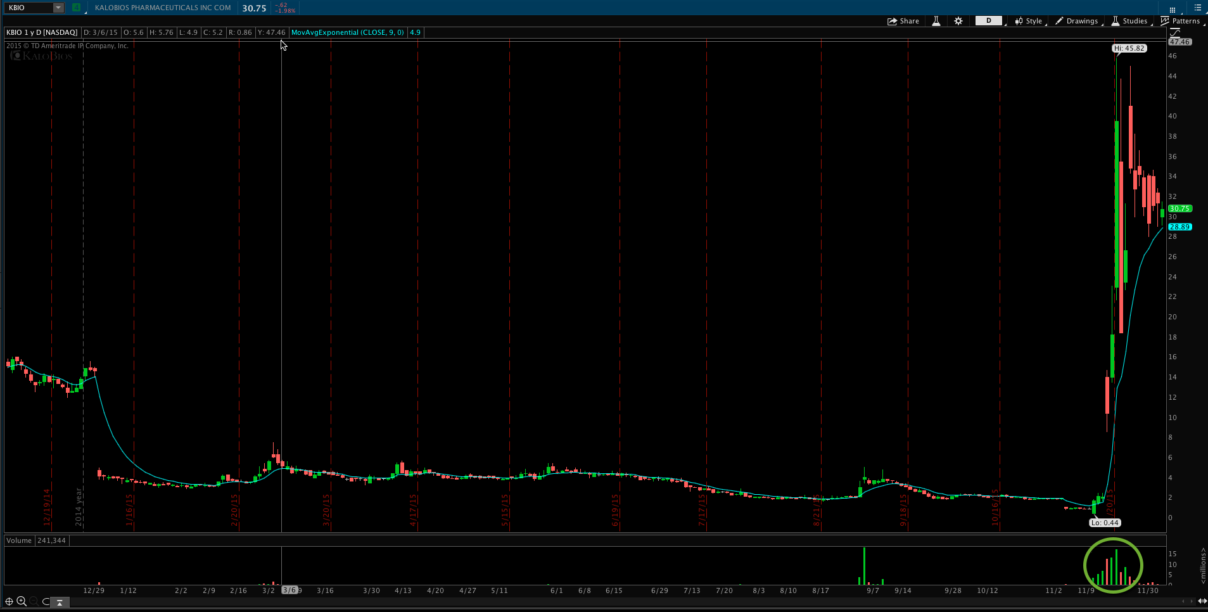Image resolution: width=1208 pixels, height=612 pixels.
Task: Click the collapse lower panel arrow button
Action: pos(60,602)
